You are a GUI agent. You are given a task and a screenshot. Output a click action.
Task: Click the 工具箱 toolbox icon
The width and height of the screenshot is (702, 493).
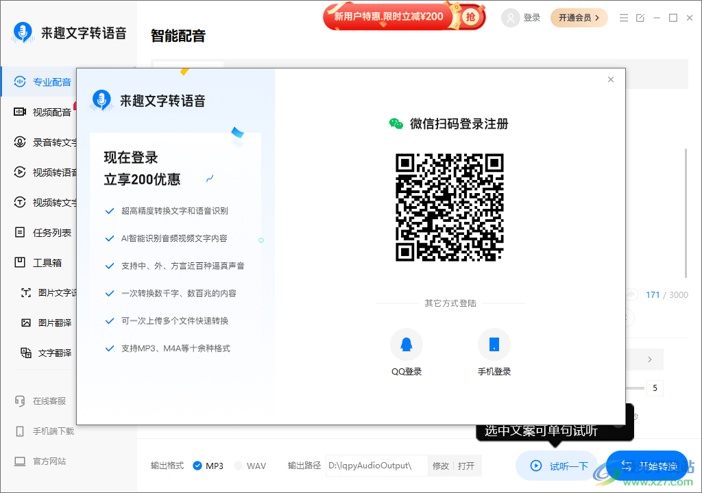point(20,262)
